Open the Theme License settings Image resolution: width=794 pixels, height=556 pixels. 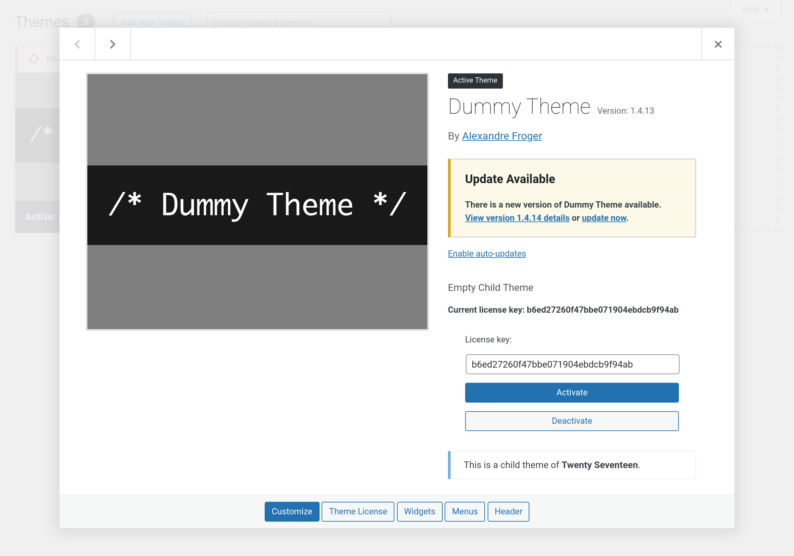click(358, 511)
